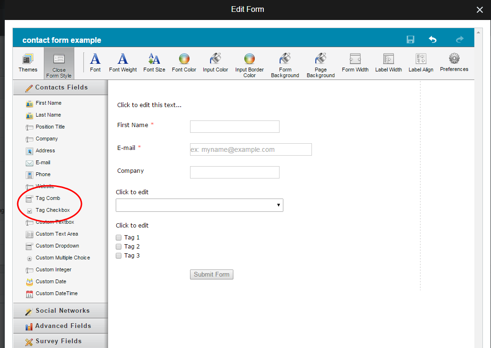Screen dimensions: 491x348
Task: Collapse the Contacts Fields section
Action: [x=60, y=88]
